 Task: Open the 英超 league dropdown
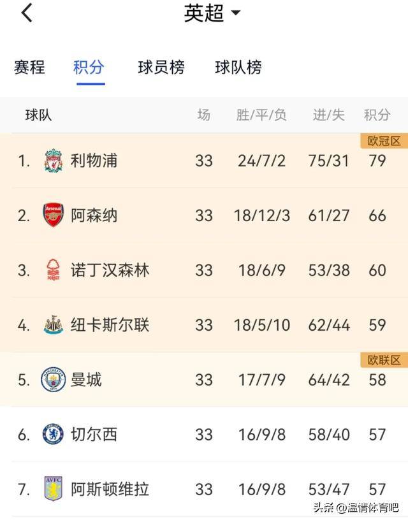coord(212,13)
